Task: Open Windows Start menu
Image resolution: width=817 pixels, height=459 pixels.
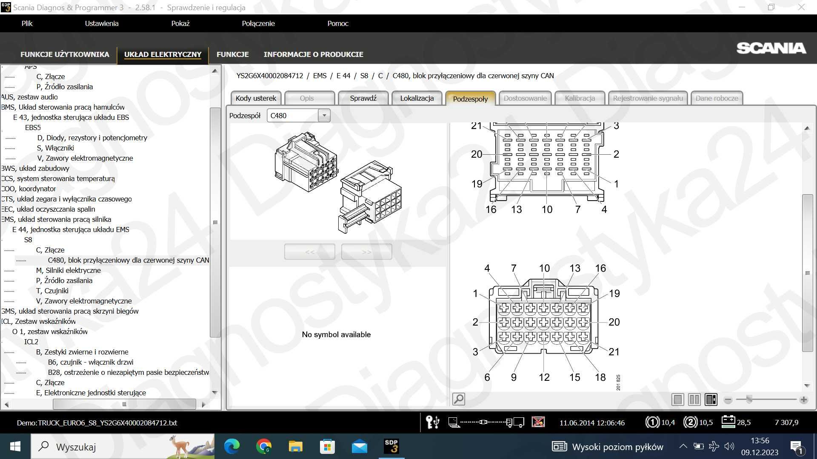Action: pyautogui.click(x=15, y=446)
